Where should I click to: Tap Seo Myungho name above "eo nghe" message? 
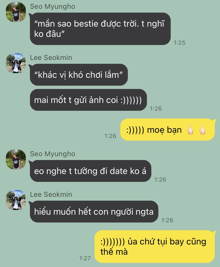(x=53, y=154)
